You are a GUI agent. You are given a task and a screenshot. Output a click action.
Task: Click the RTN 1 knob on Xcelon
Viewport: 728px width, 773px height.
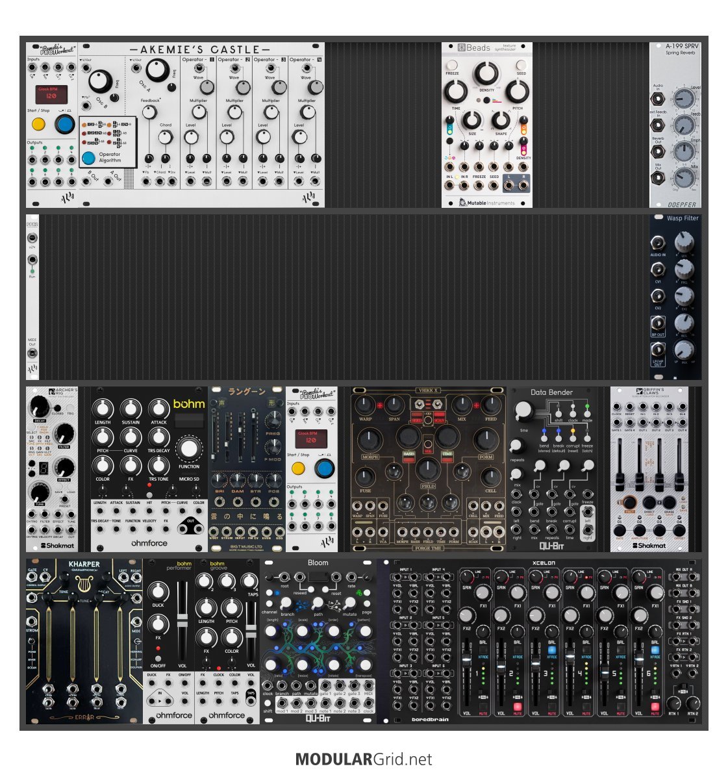[674, 703]
